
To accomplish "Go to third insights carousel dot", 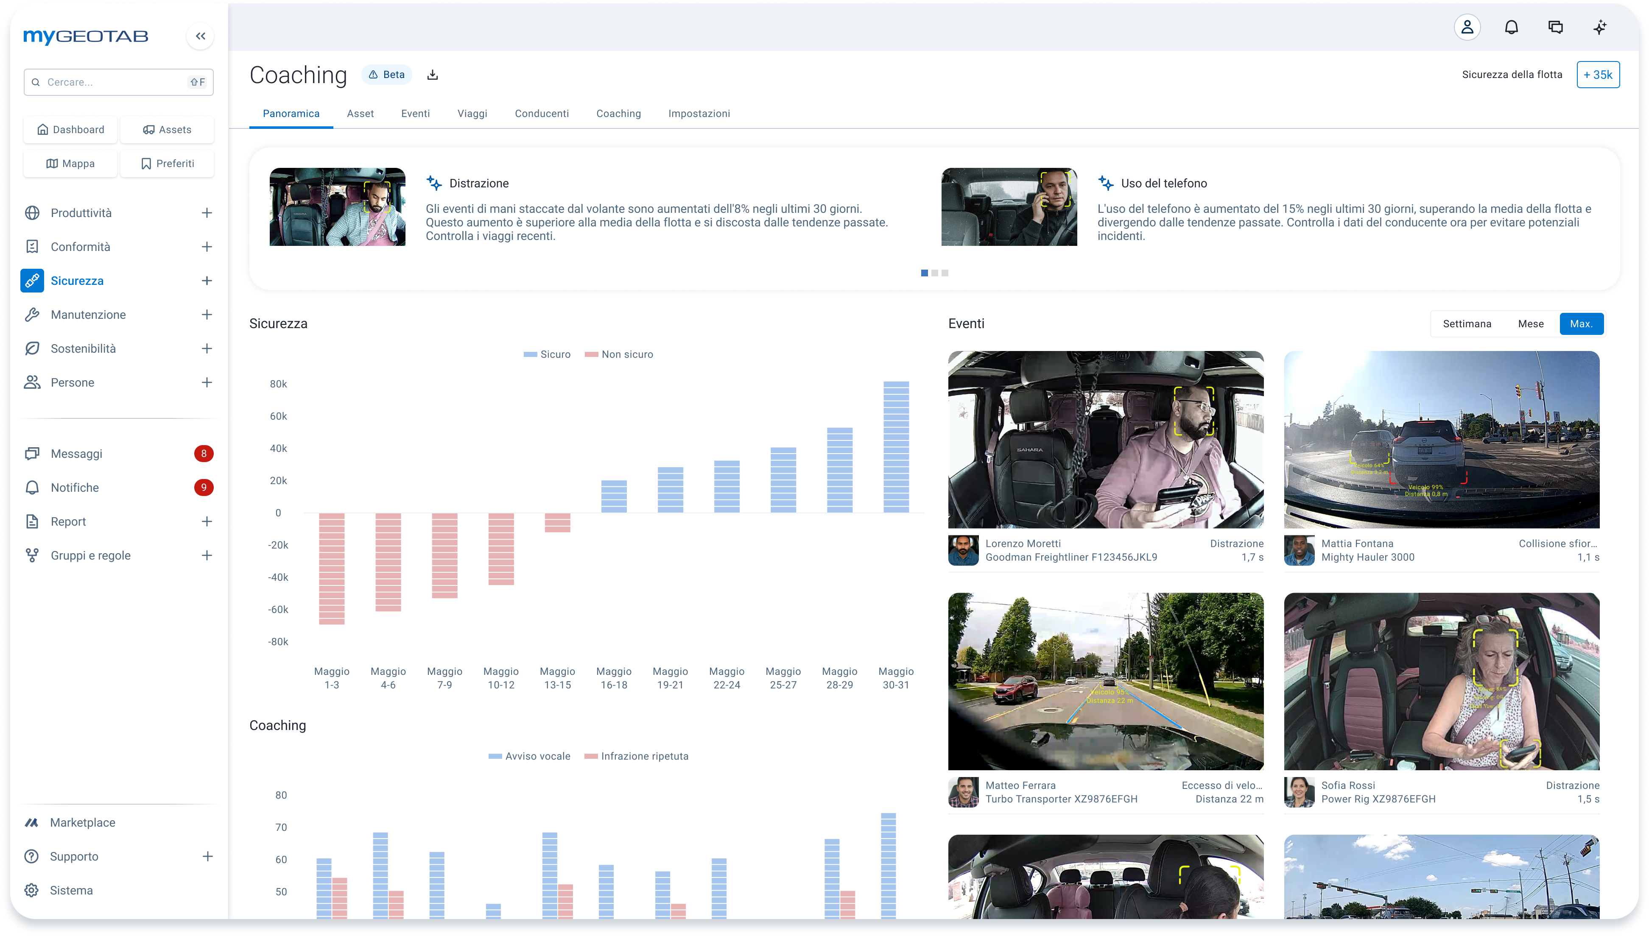I will (x=945, y=273).
